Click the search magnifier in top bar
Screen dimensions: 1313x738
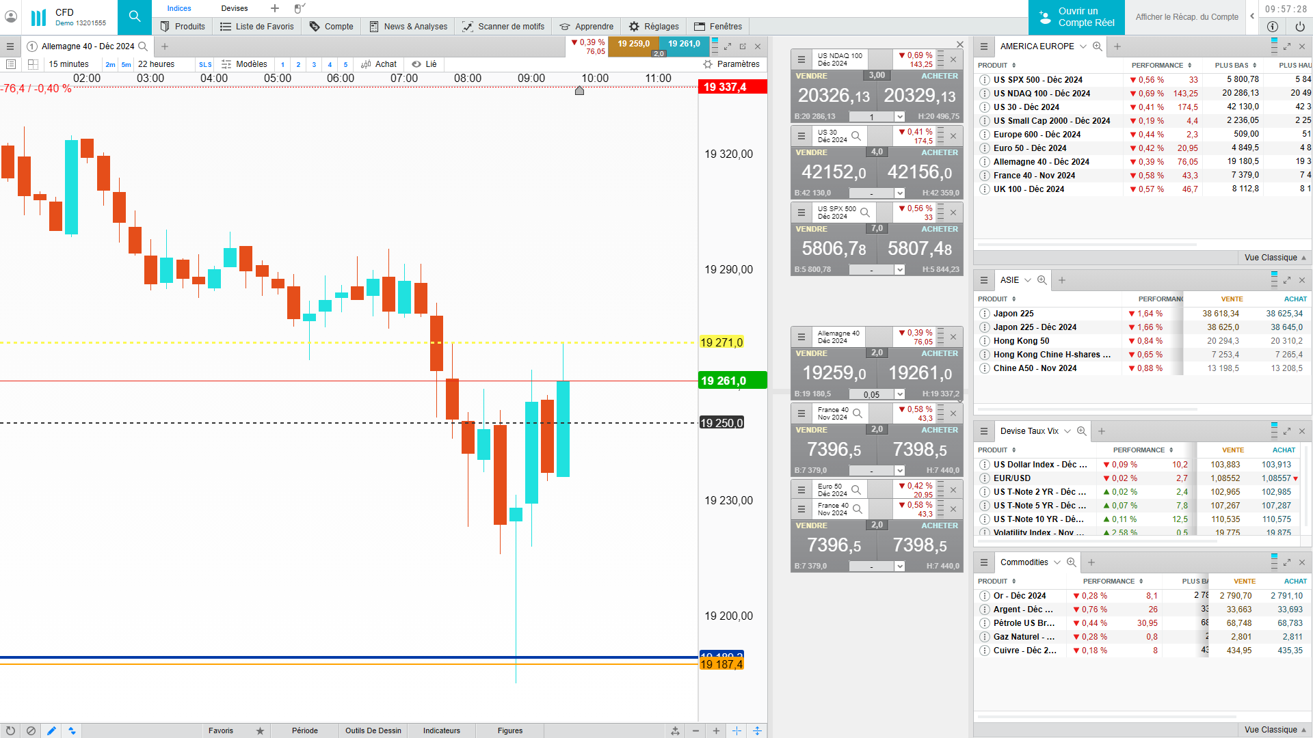point(135,16)
